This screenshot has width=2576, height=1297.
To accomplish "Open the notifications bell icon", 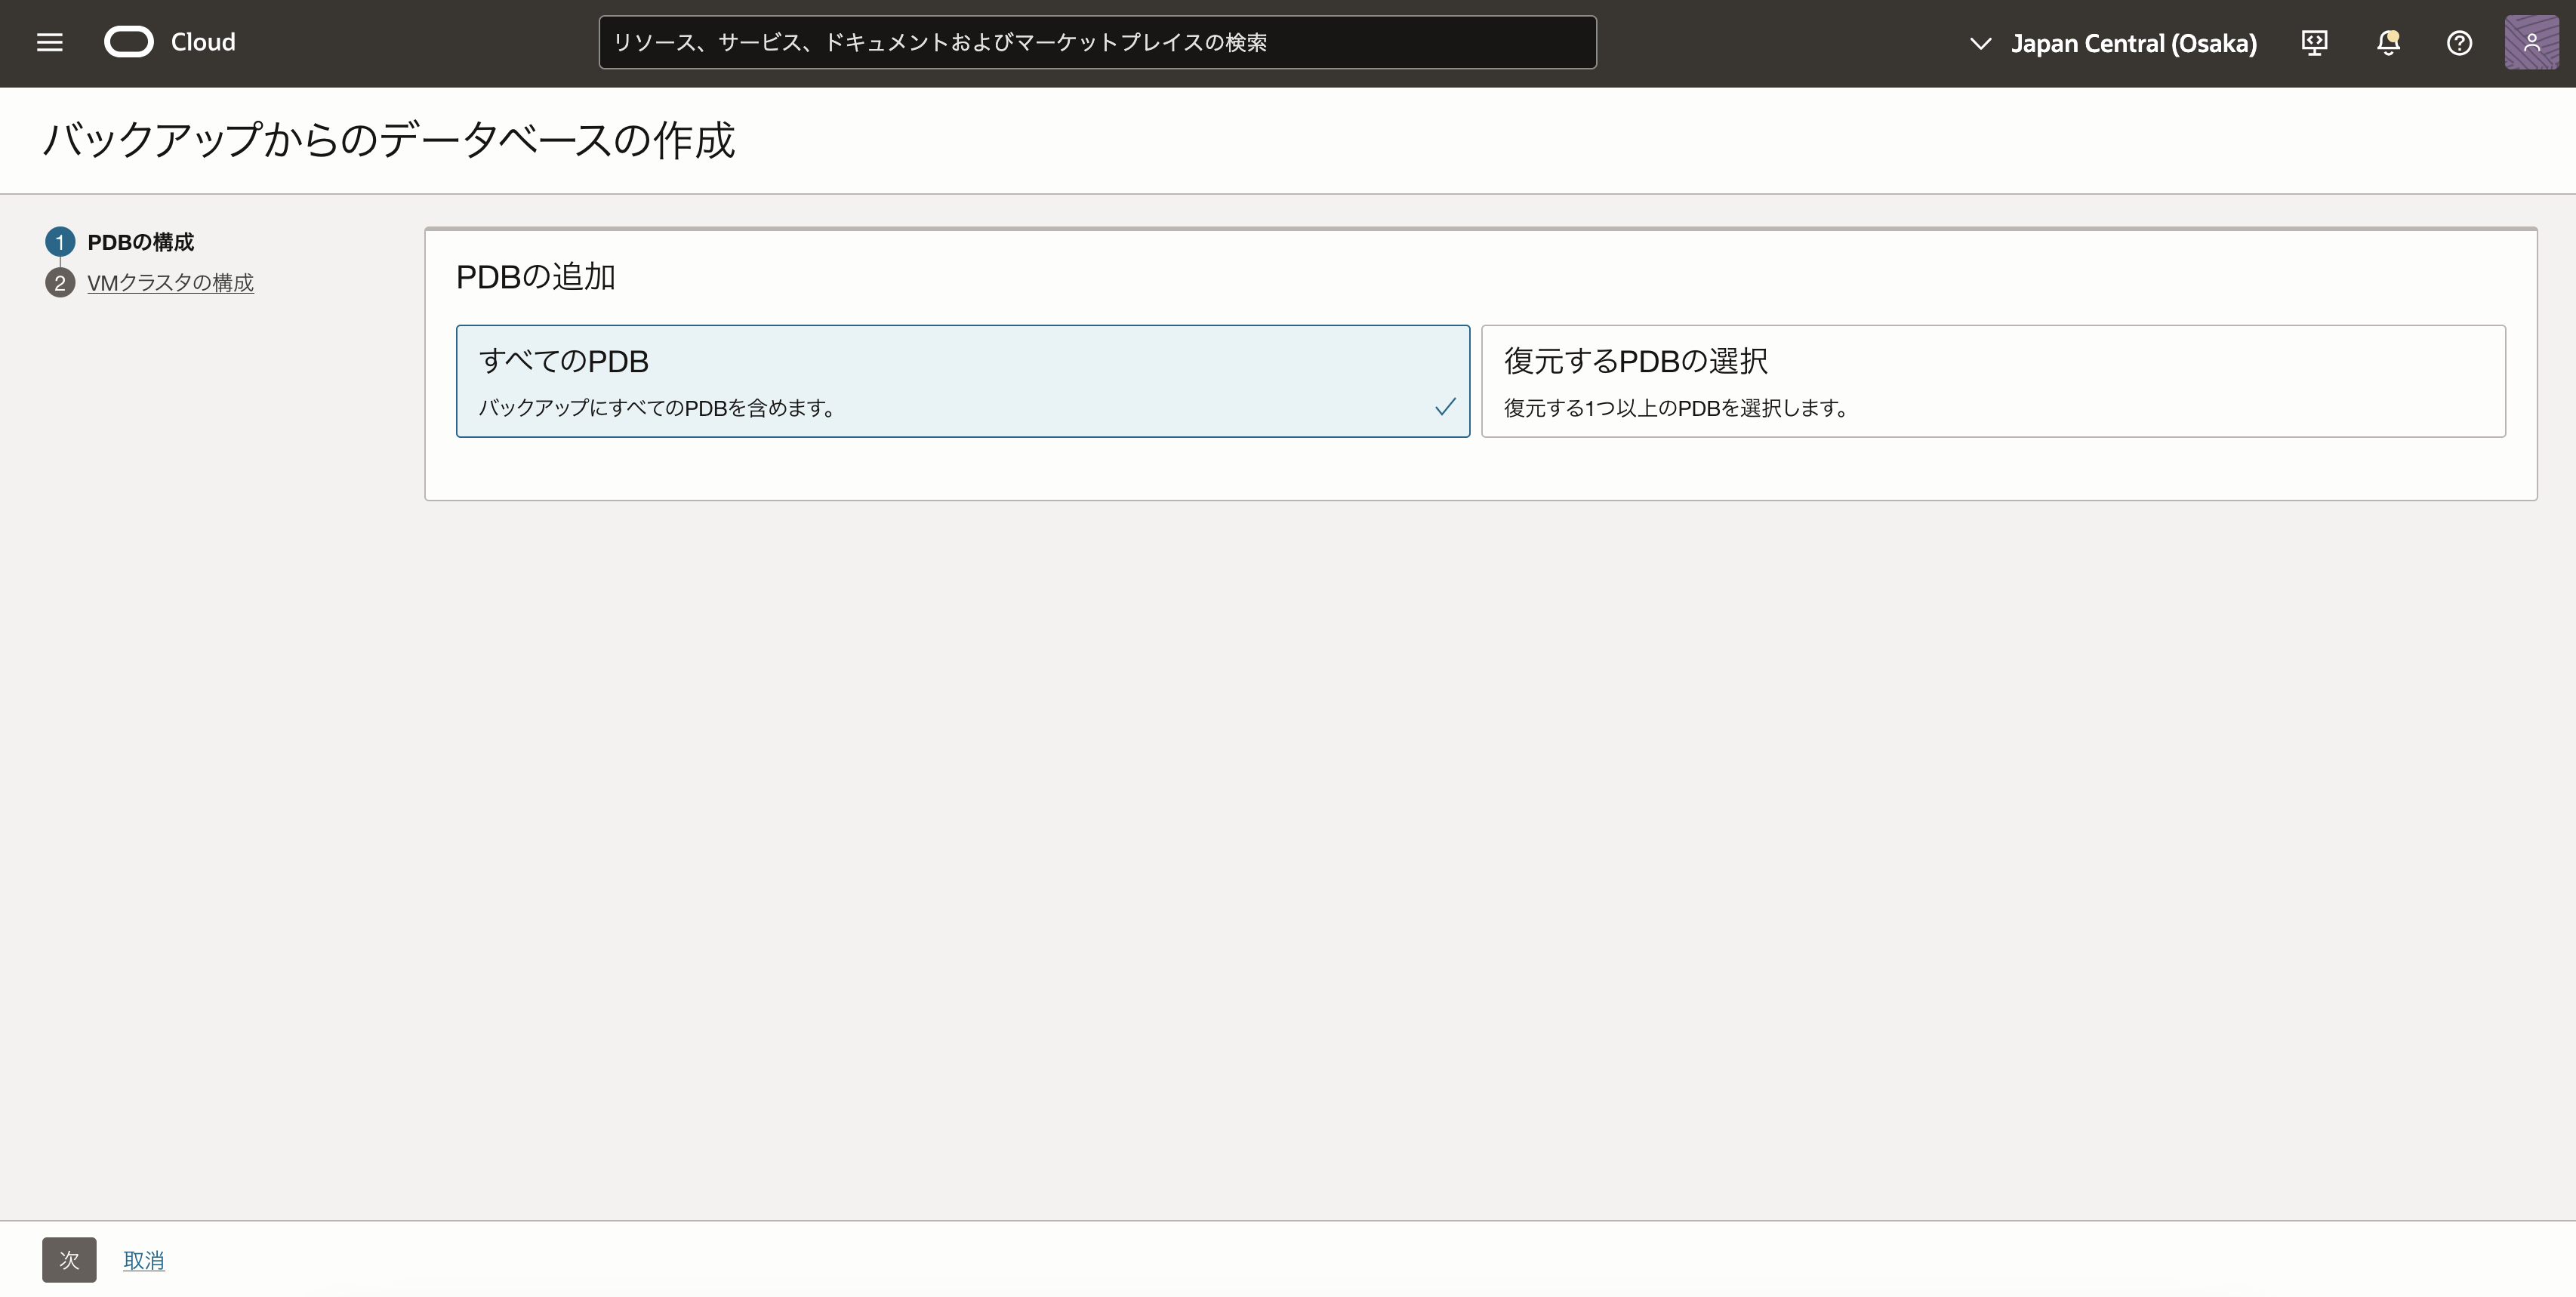I will [2388, 42].
